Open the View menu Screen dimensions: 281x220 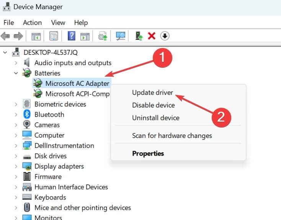(x=58, y=23)
